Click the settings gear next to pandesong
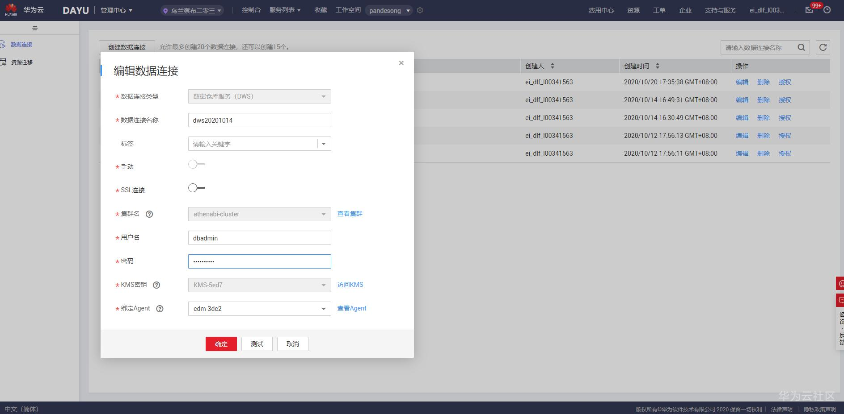 pyautogui.click(x=420, y=10)
